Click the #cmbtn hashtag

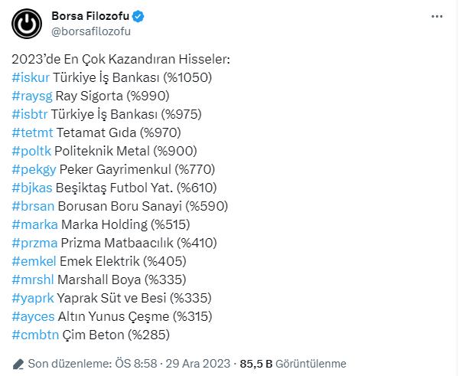pyautogui.click(x=34, y=335)
